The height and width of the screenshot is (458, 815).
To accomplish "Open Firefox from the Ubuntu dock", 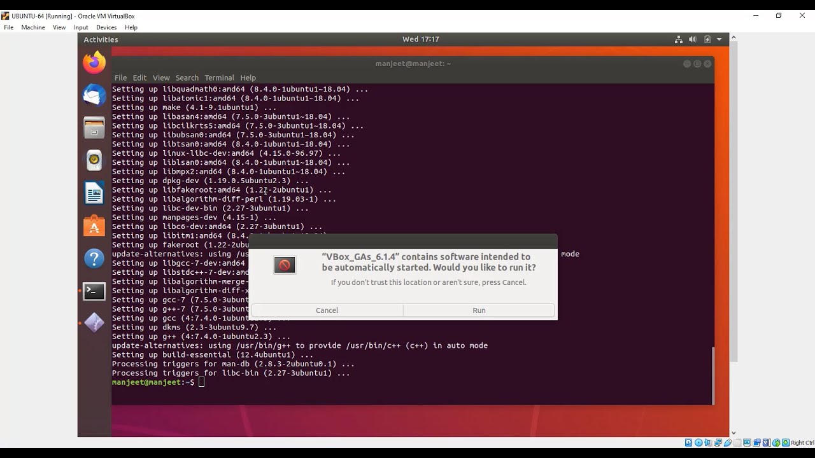I will pyautogui.click(x=94, y=62).
